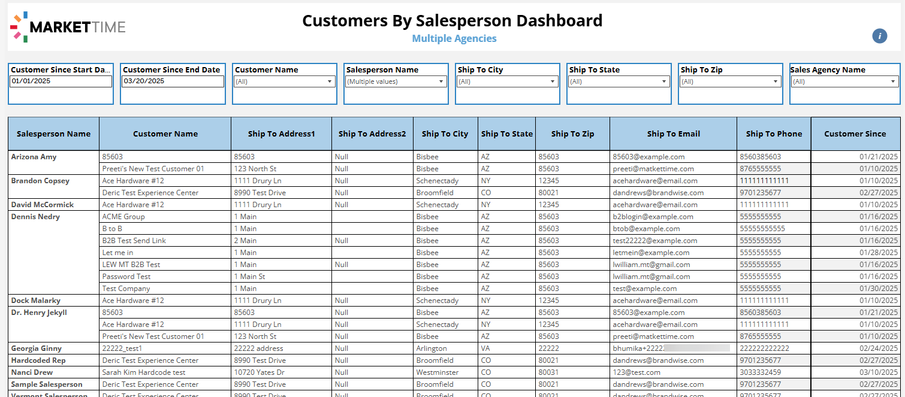Screen dimensions: 905x397
Task: Expand the Ship To City filter dropdown
Action: (507, 81)
